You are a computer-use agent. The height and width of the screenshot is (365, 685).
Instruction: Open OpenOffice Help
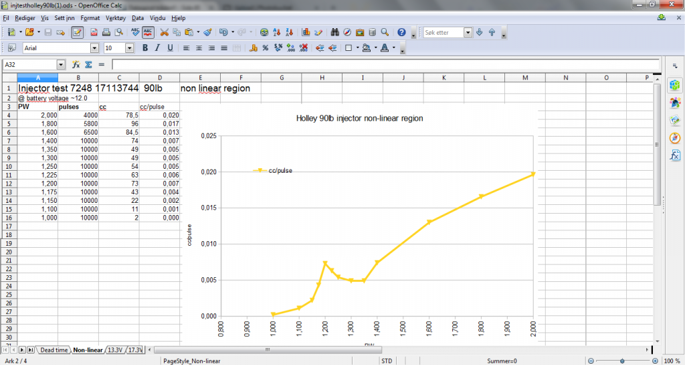(x=401, y=32)
